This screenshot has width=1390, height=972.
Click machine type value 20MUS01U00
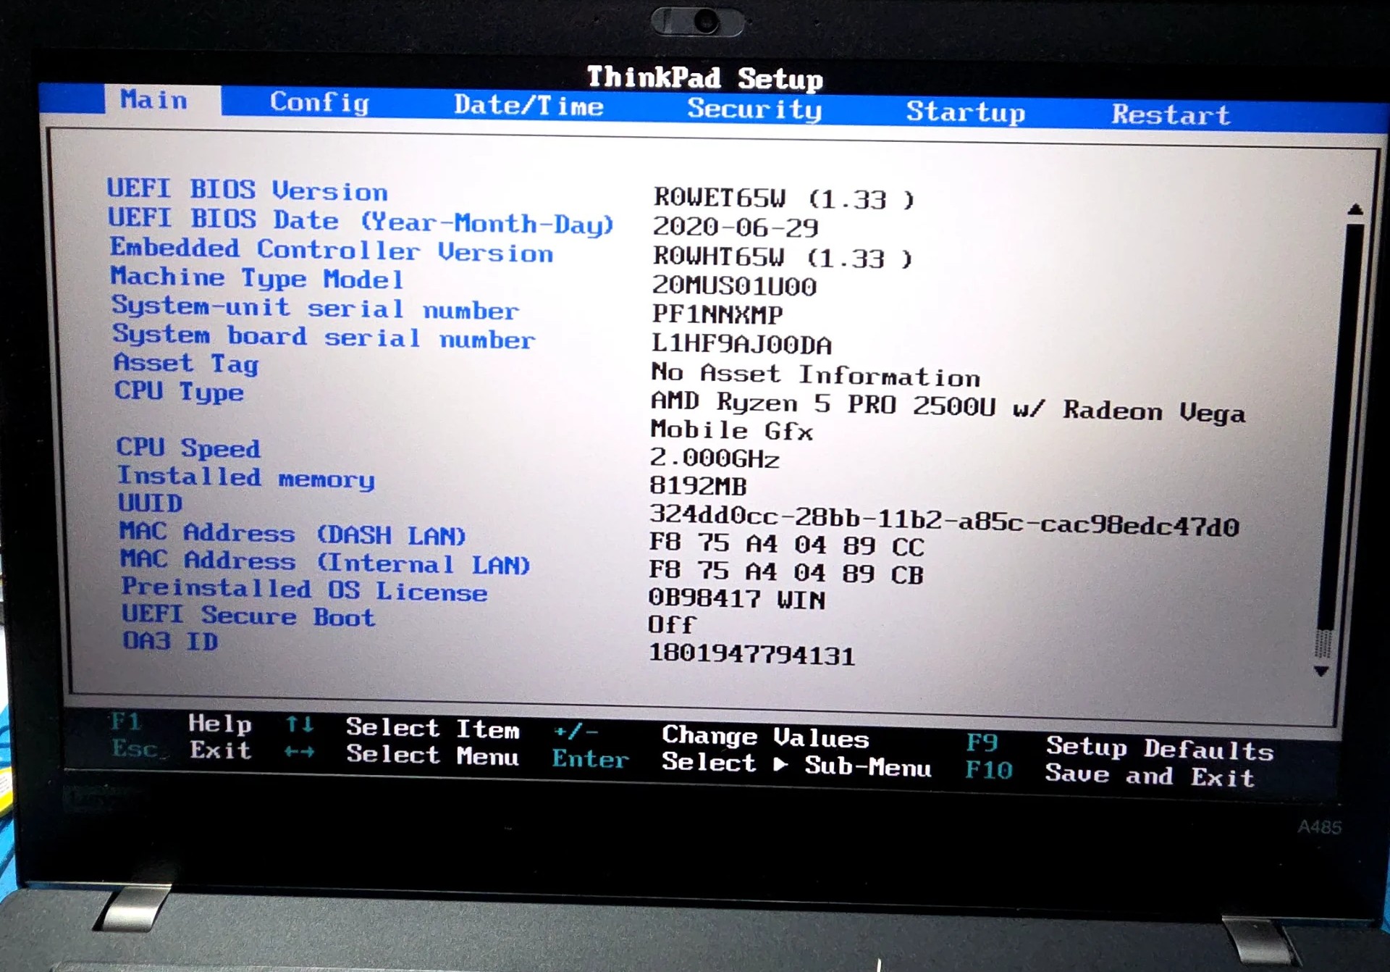[734, 286]
